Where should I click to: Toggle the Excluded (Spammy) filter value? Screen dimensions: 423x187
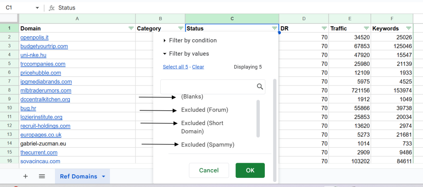[x=207, y=145]
